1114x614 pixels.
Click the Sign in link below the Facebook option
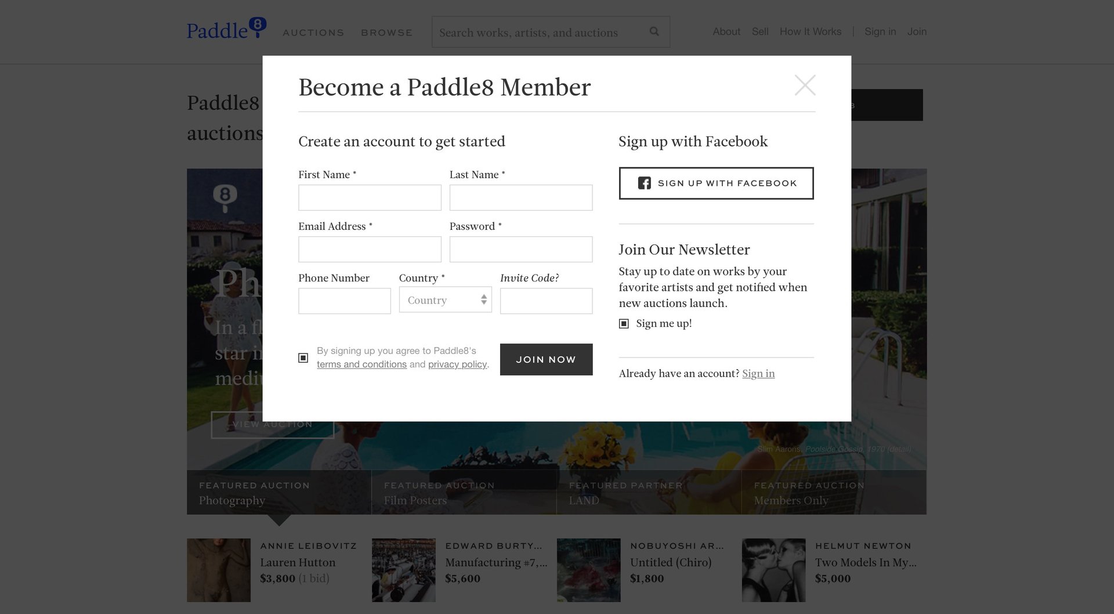(758, 373)
